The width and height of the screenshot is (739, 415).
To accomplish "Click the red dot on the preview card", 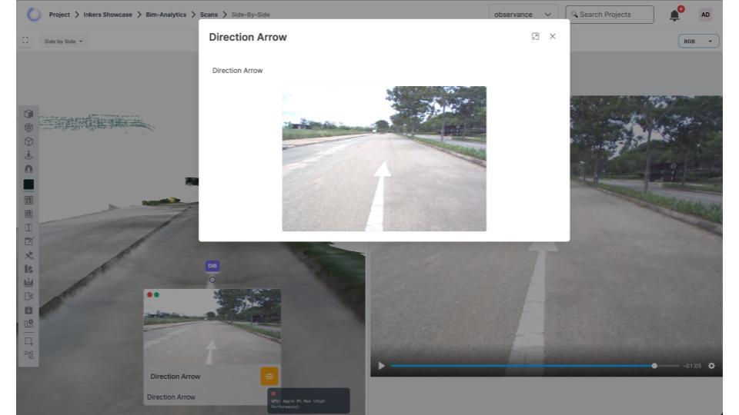I will tap(149, 294).
